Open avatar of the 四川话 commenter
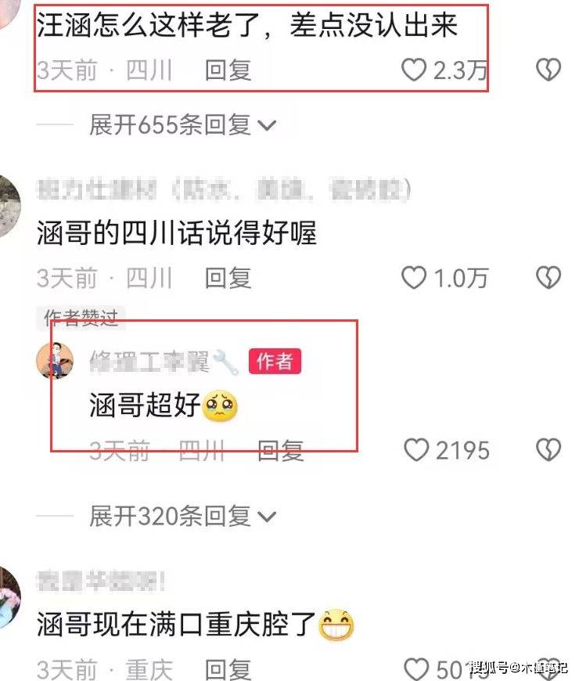The height and width of the screenshot is (681, 579). [9, 207]
